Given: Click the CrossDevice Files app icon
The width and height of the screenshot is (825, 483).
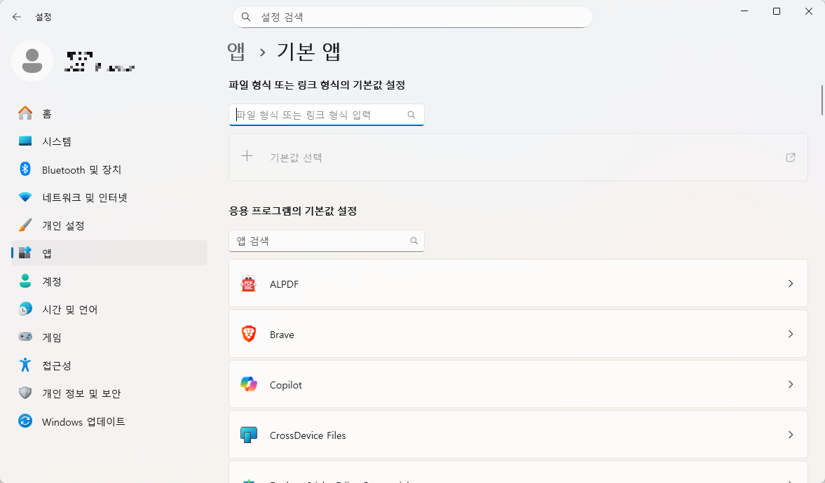Looking at the screenshot, I should 248,435.
